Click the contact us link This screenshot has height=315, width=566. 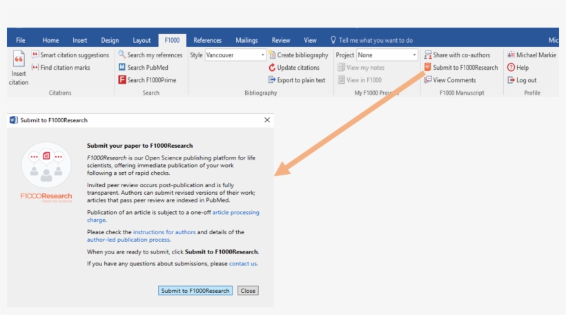click(x=243, y=264)
